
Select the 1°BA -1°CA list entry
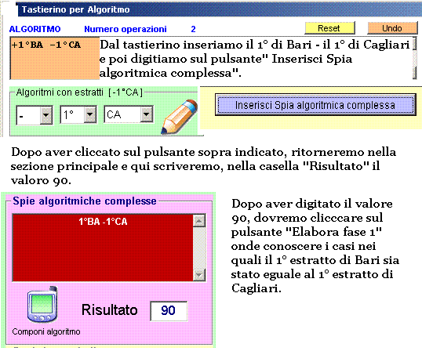coord(103,222)
